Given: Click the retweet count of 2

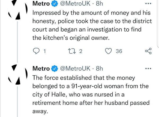Looking at the screenshot, I should (81, 51).
